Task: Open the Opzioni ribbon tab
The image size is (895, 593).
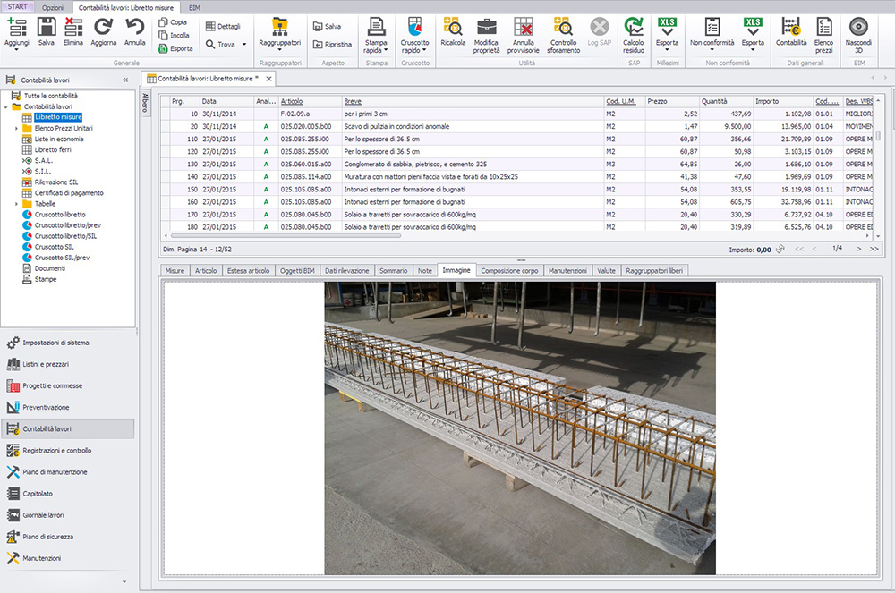Action: click(x=53, y=8)
